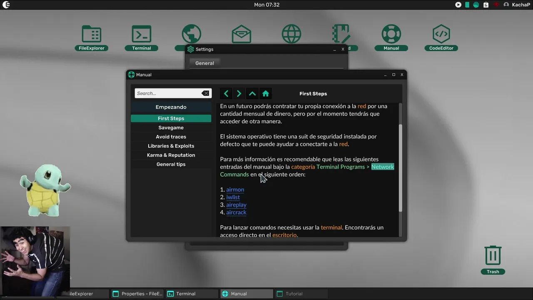
Task: Open the Trash bin on desktop
Action: pos(493,260)
